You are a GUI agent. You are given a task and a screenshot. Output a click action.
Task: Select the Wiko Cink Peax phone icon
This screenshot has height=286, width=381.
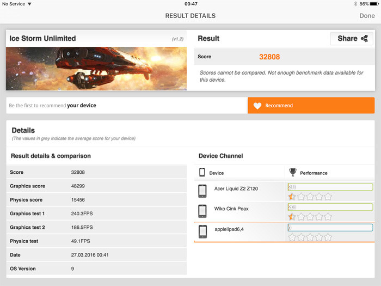coord(202,211)
